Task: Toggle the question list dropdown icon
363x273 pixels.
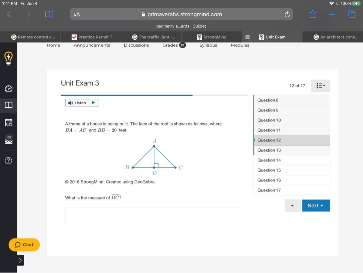Action: (321, 86)
